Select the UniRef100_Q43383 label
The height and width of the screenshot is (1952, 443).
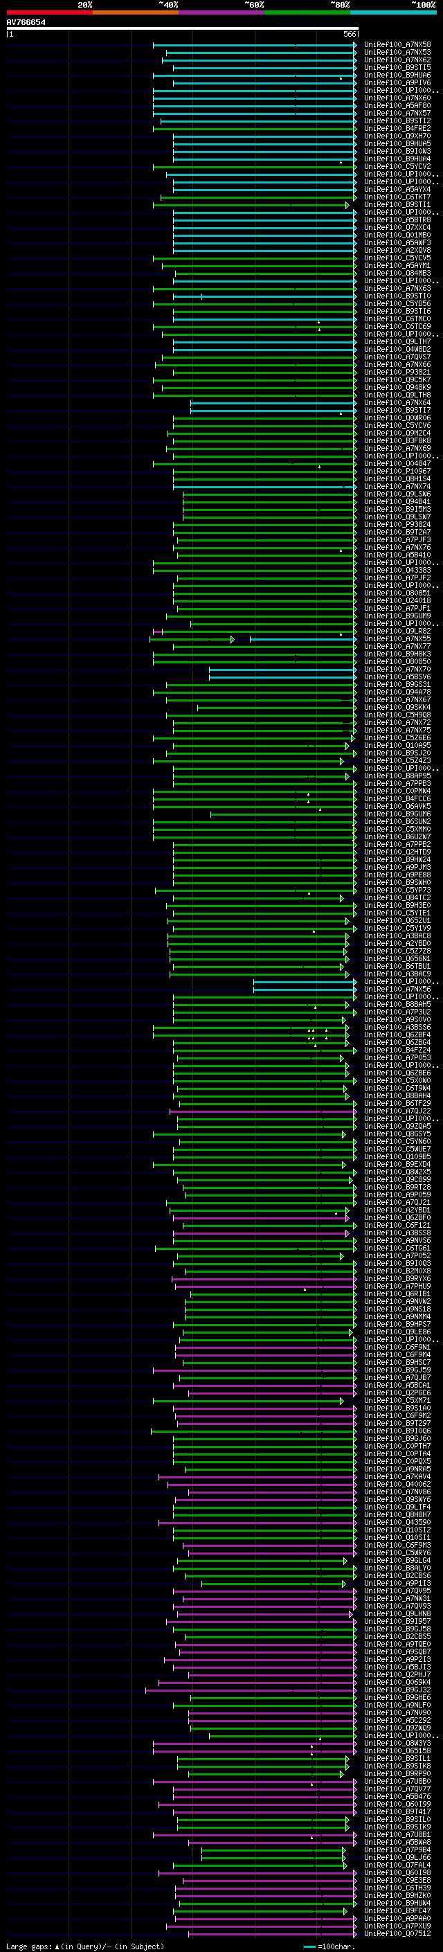(397, 570)
